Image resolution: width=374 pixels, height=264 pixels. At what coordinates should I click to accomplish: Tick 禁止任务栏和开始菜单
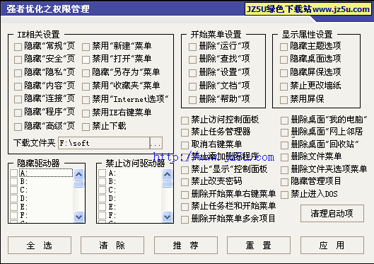pos(185,207)
